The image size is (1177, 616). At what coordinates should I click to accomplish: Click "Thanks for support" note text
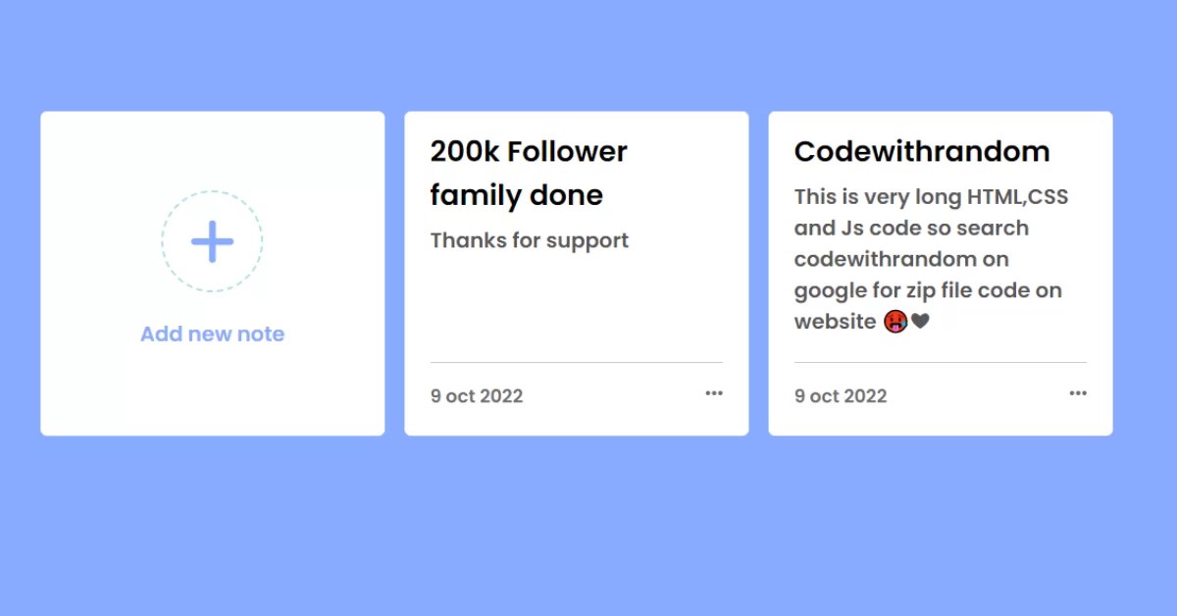[530, 240]
